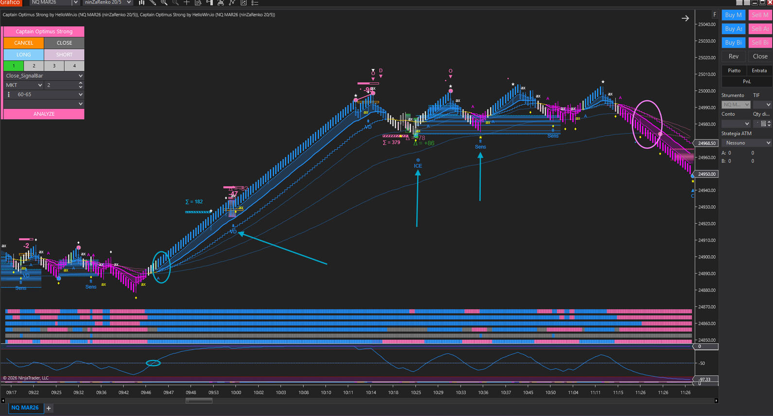Image resolution: width=773 pixels, height=416 pixels.
Task: Select preset number 3 toggle
Action: pos(54,66)
